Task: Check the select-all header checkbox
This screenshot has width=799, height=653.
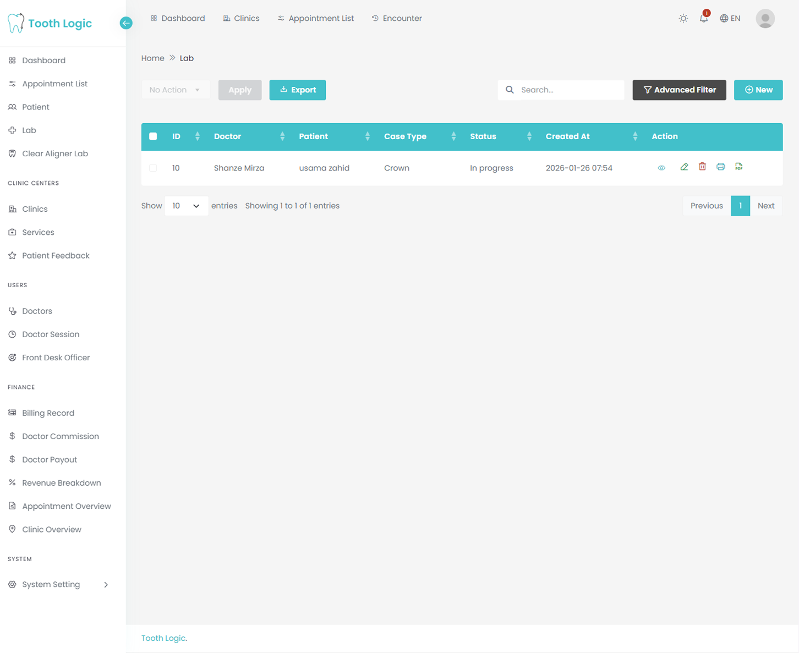Action: click(153, 136)
